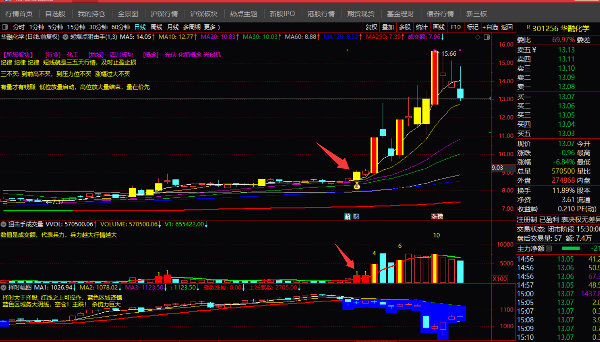The width and height of the screenshot is (600, 342).
Task: Toggle the left sidebar panel icon
Action: (x=5, y=27)
